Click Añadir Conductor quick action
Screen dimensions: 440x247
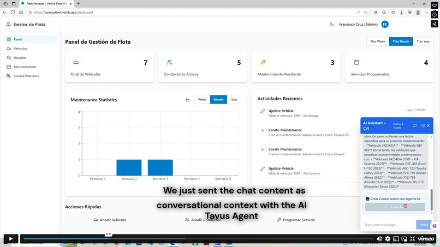203,220
